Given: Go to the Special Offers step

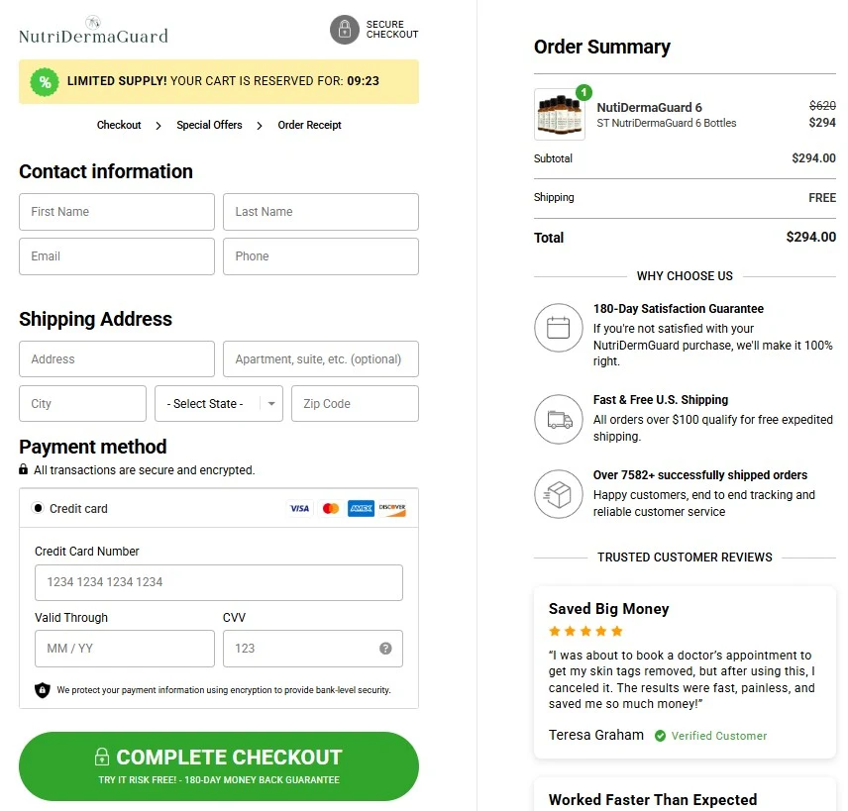Looking at the screenshot, I should coord(209,125).
